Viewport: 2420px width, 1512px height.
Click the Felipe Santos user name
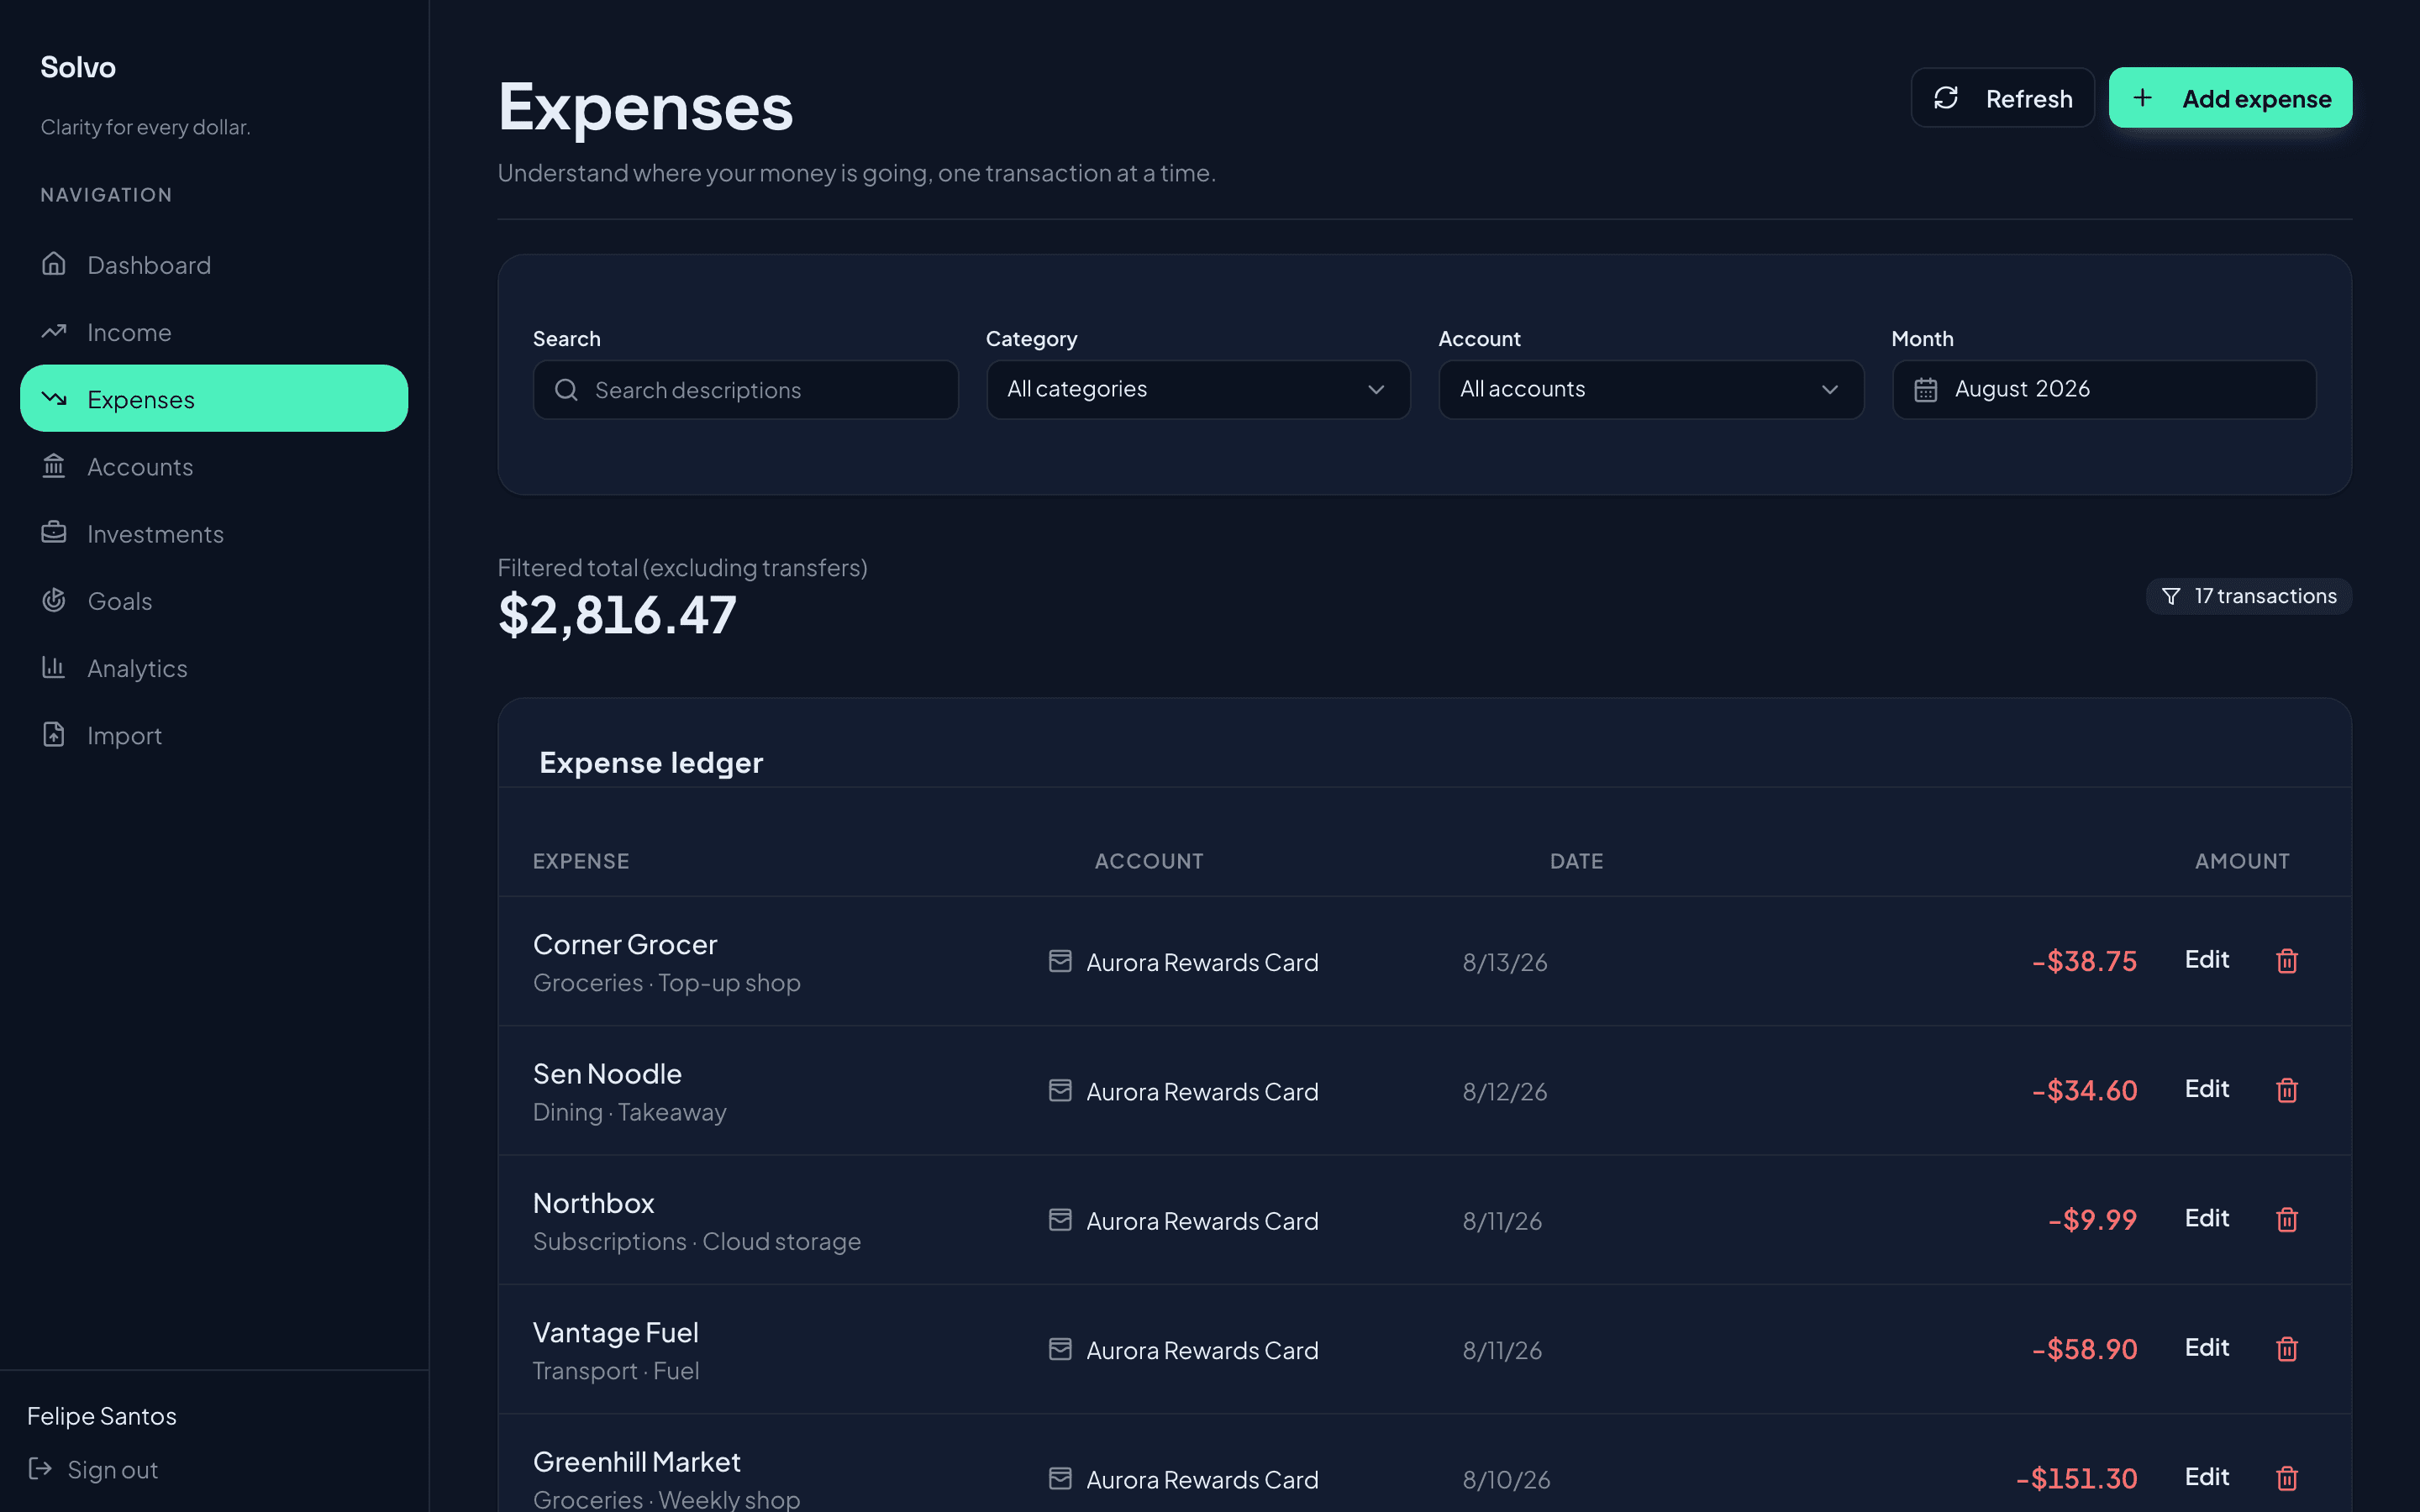tap(102, 1416)
